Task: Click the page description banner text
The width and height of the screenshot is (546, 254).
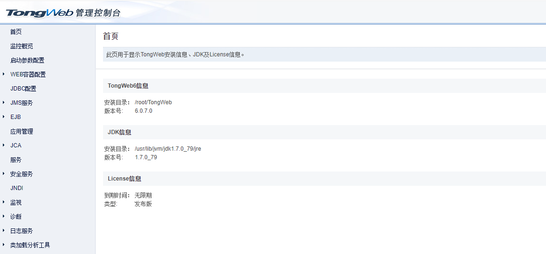Action: [176, 54]
